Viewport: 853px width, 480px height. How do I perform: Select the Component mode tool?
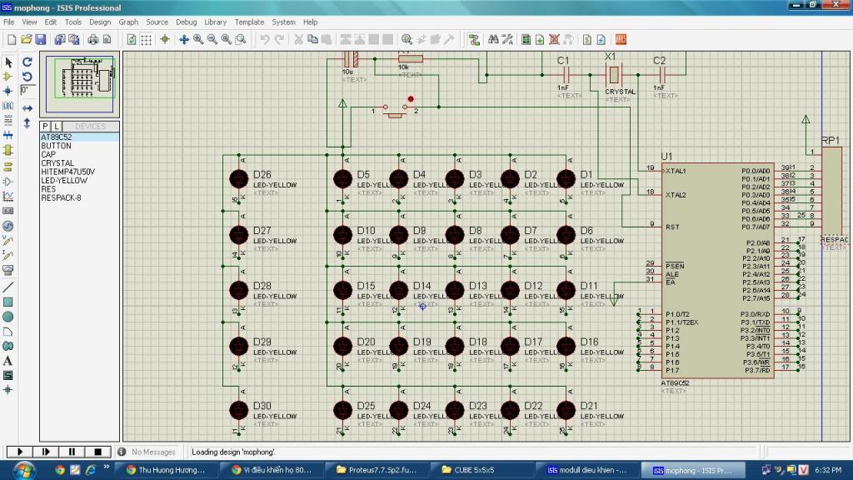[x=8, y=77]
